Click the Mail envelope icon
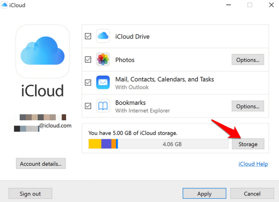The height and width of the screenshot is (202, 279). coord(103,82)
